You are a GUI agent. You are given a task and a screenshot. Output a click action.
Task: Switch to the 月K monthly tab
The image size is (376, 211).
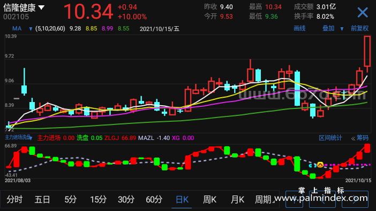coord(237,199)
